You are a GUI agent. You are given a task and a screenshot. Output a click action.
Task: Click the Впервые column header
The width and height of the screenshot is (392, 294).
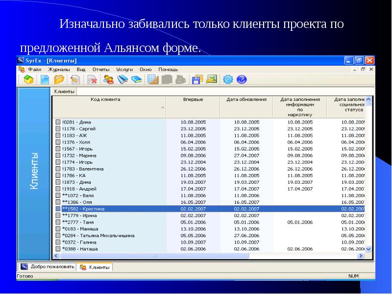click(193, 100)
